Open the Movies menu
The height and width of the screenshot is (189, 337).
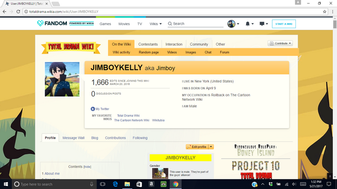(x=124, y=24)
